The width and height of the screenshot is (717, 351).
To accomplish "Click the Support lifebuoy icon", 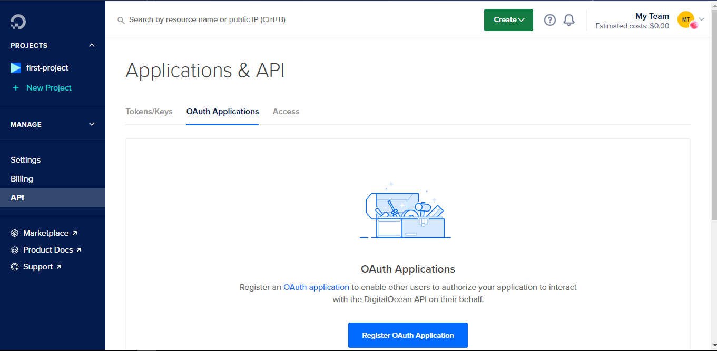I will click(x=15, y=267).
